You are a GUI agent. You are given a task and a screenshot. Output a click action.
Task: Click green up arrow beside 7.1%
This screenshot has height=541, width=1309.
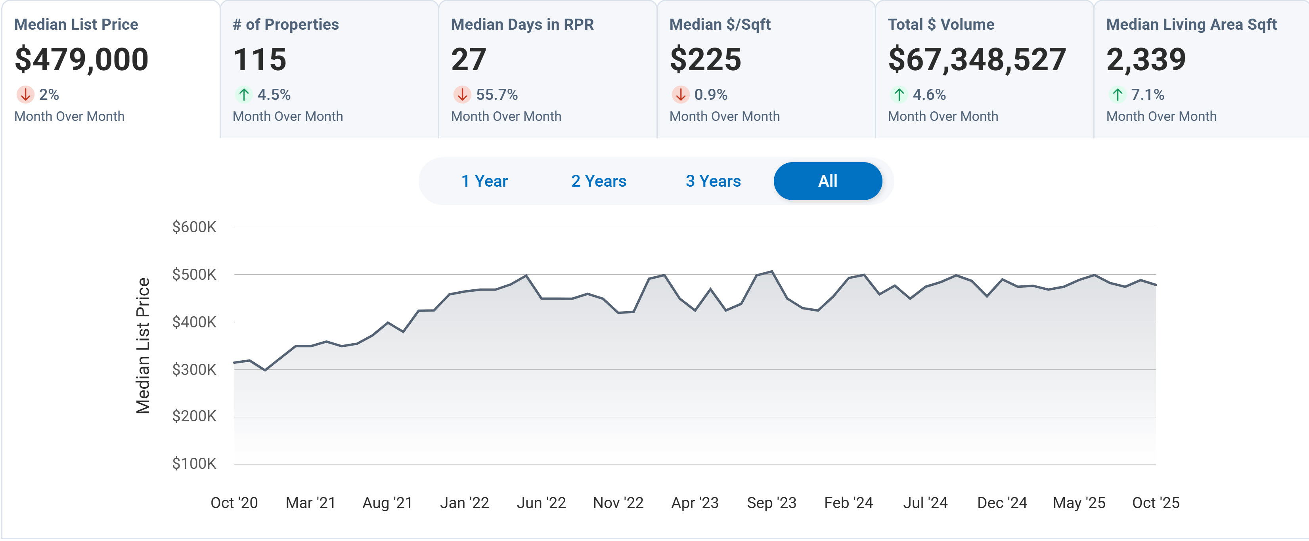click(1118, 94)
